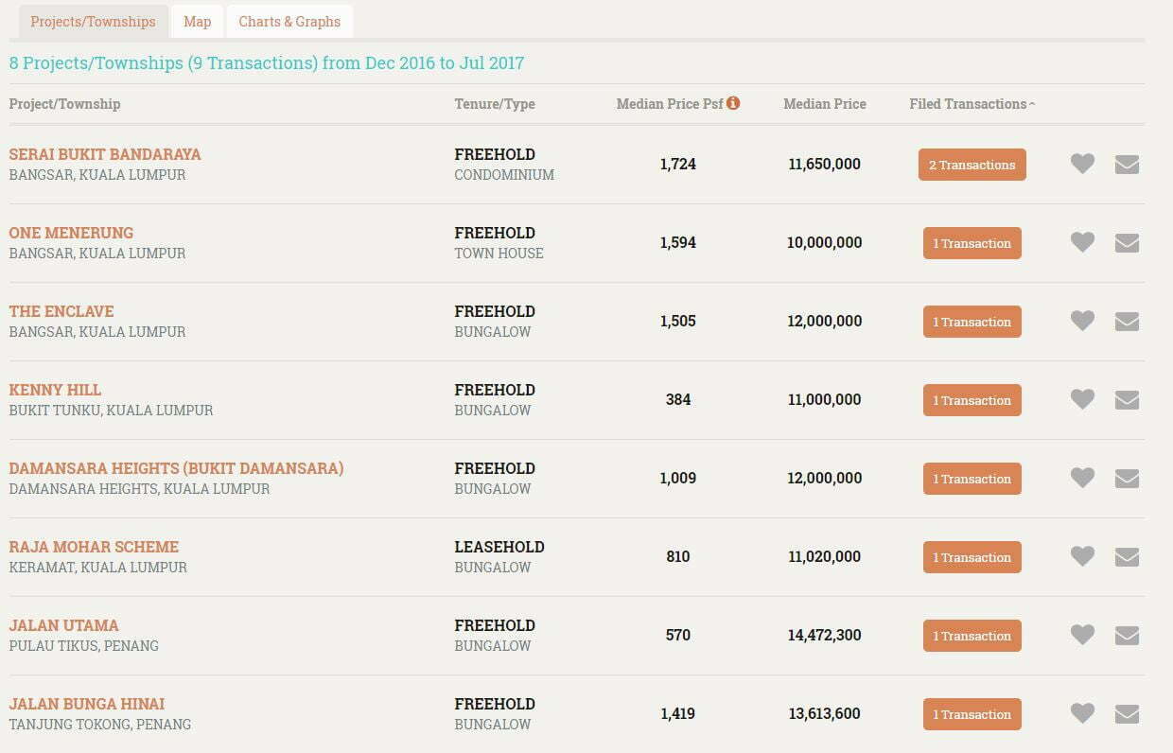This screenshot has width=1173, height=753.
Task: Favorite The Enclave with heart icon
Action: pyautogui.click(x=1082, y=321)
